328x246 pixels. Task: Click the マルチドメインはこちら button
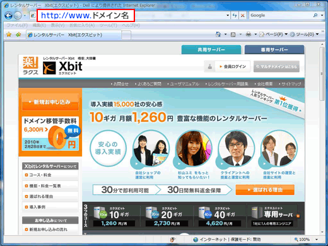click(276, 66)
